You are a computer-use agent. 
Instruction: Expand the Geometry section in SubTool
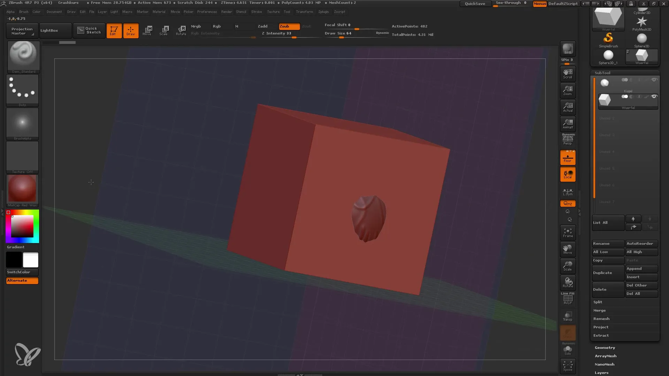click(x=605, y=347)
